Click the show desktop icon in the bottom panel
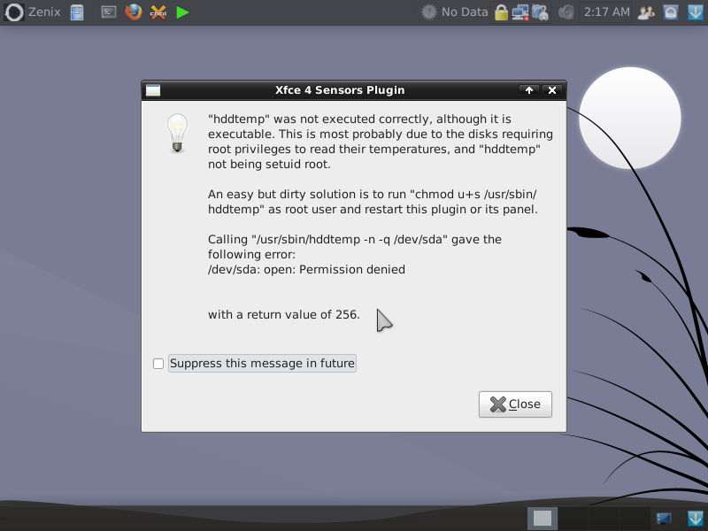Image resolution: width=708 pixels, height=531 pixels. (x=664, y=519)
